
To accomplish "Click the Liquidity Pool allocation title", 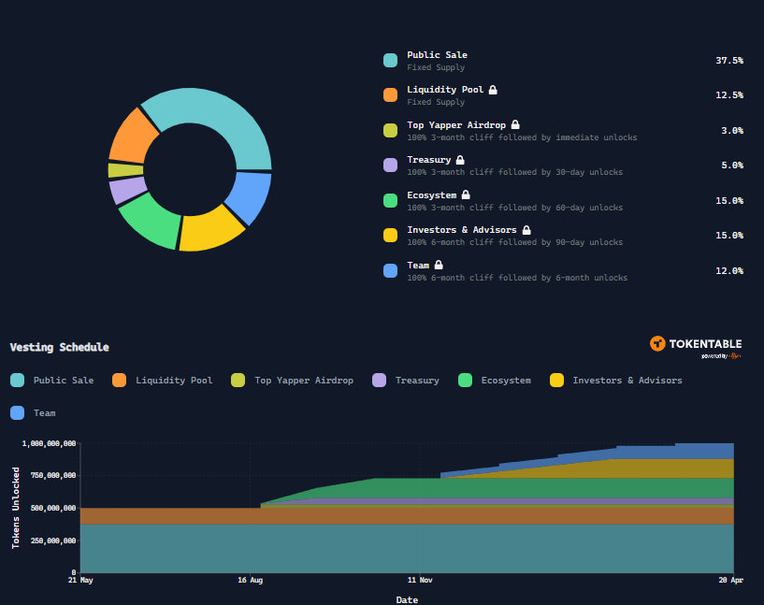I will [x=445, y=90].
